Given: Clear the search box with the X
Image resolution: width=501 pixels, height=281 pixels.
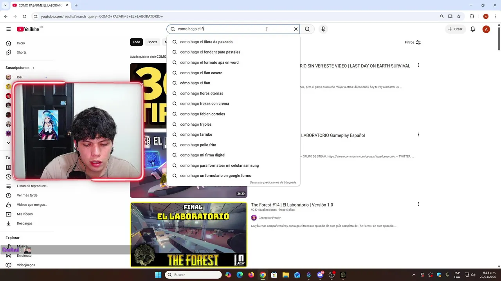Looking at the screenshot, I should point(296,29).
